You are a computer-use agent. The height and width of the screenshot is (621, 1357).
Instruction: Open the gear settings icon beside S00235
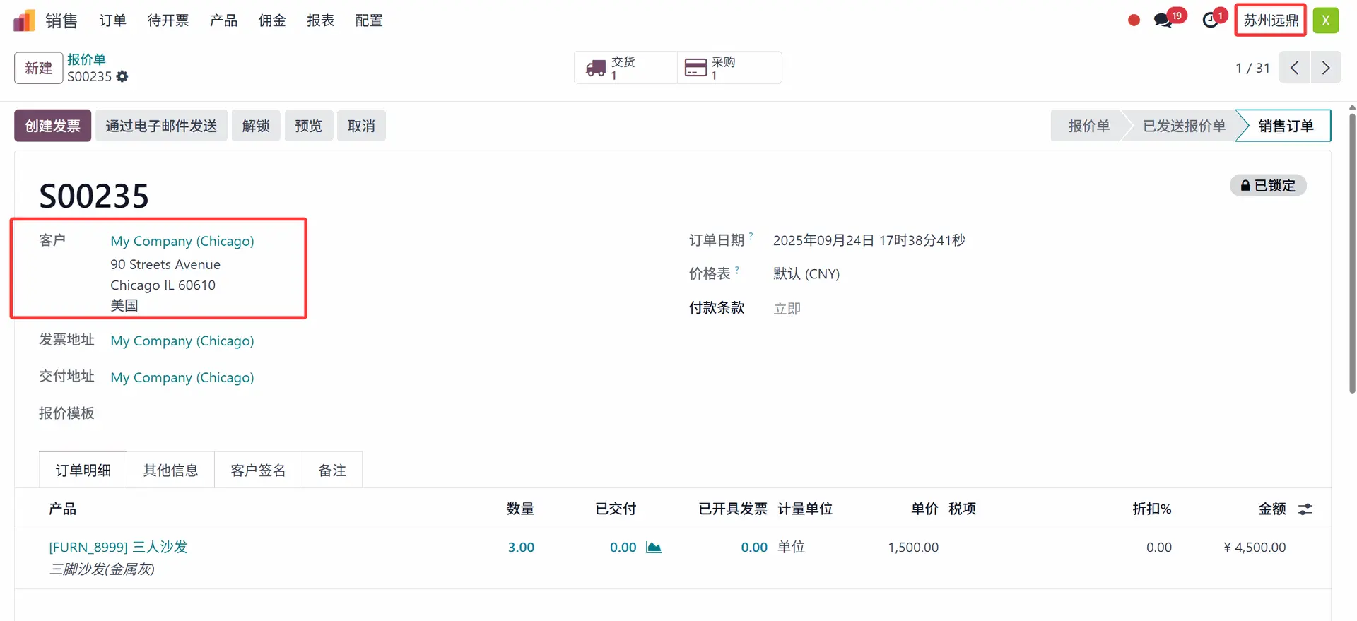pyautogui.click(x=122, y=76)
